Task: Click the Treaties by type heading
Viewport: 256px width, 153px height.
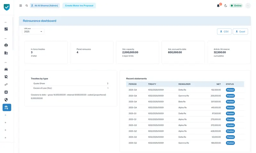Action: tap(39, 78)
